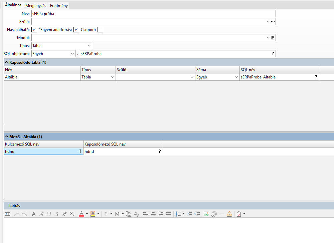Viewport: 334px width, 243px height.
Task: Click the superscript icon
Action: [64, 214]
